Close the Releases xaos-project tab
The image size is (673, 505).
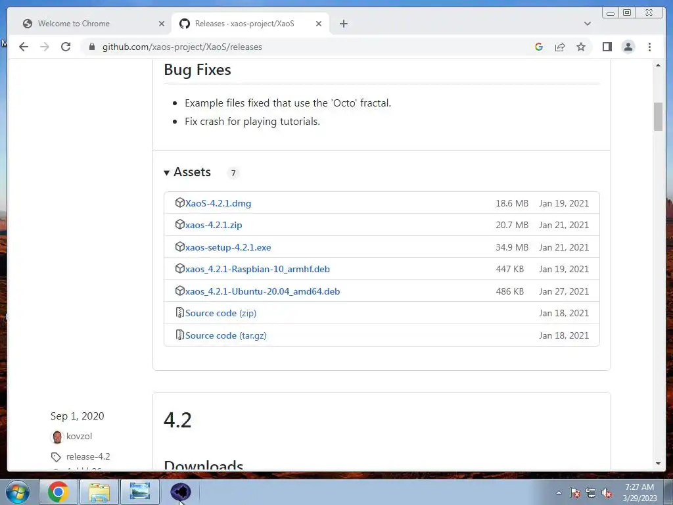(x=319, y=24)
